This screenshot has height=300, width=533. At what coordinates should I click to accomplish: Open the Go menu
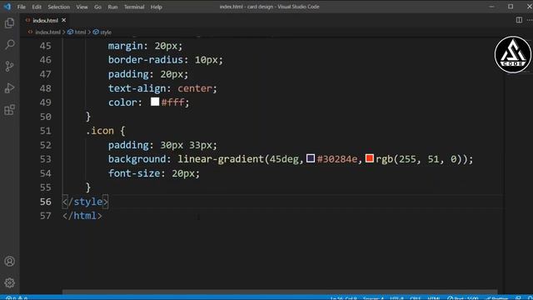tap(97, 7)
